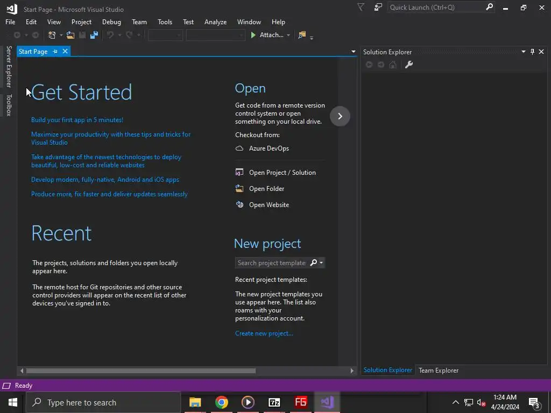551x413 pixels.
Task: Open the Server Explorer side tab
Action: [x=9, y=67]
